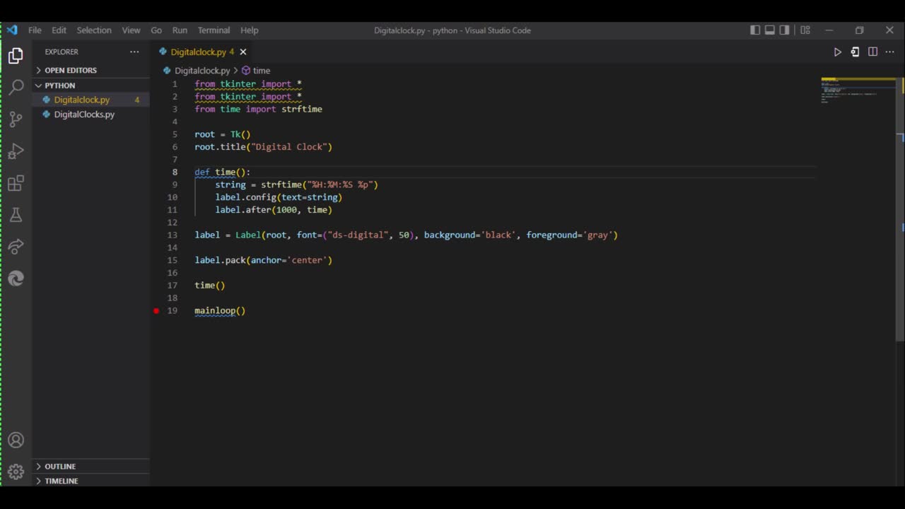Open the Edit menu
Viewport: 905px width, 509px height.
point(59,30)
